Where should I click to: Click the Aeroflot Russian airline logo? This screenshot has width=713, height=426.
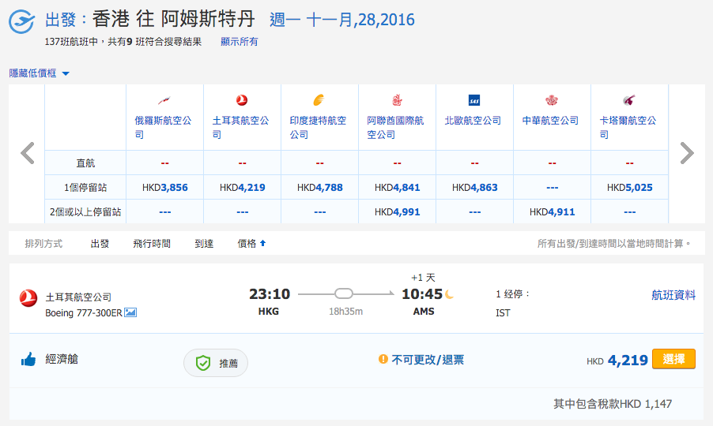pyautogui.click(x=164, y=100)
